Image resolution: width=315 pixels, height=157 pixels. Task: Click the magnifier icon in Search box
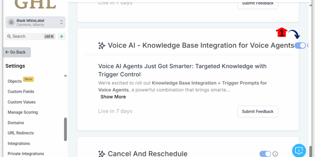[9, 36]
